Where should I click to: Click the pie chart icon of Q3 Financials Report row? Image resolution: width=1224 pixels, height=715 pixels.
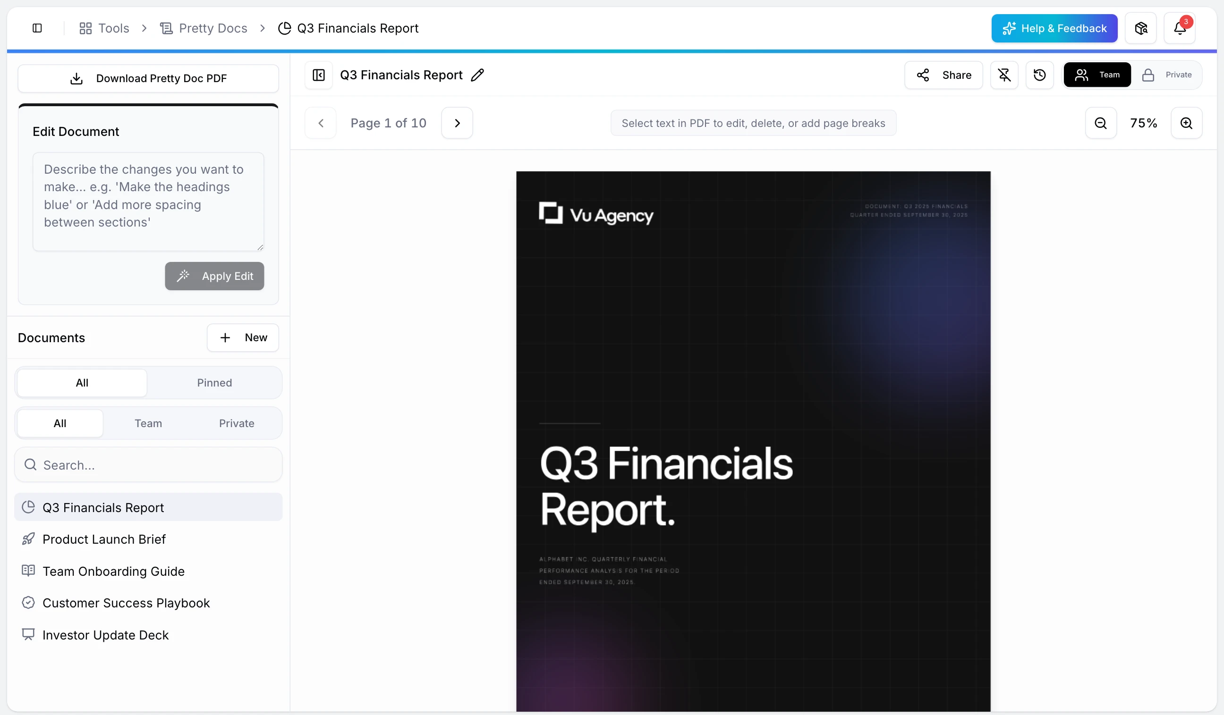tap(28, 507)
